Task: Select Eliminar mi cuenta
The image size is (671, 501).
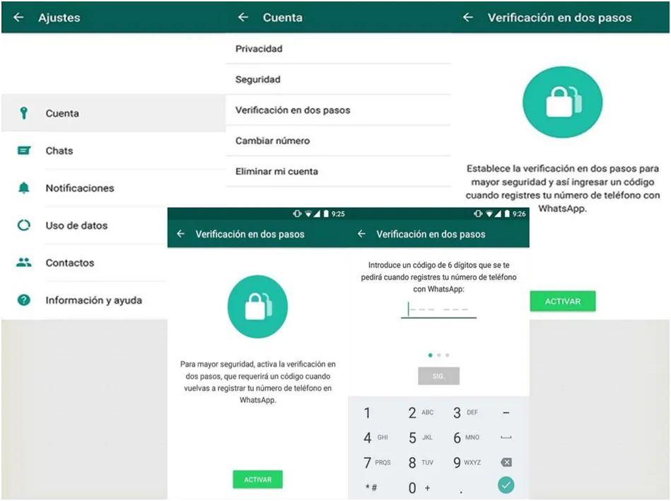Action: click(x=276, y=171)
